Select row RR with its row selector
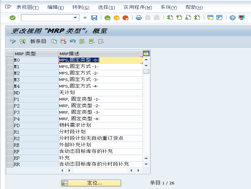 coord(10,164)
